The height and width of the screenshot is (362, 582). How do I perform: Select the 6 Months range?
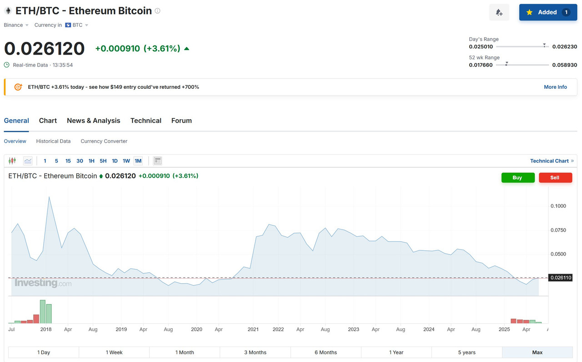(326, 352)
